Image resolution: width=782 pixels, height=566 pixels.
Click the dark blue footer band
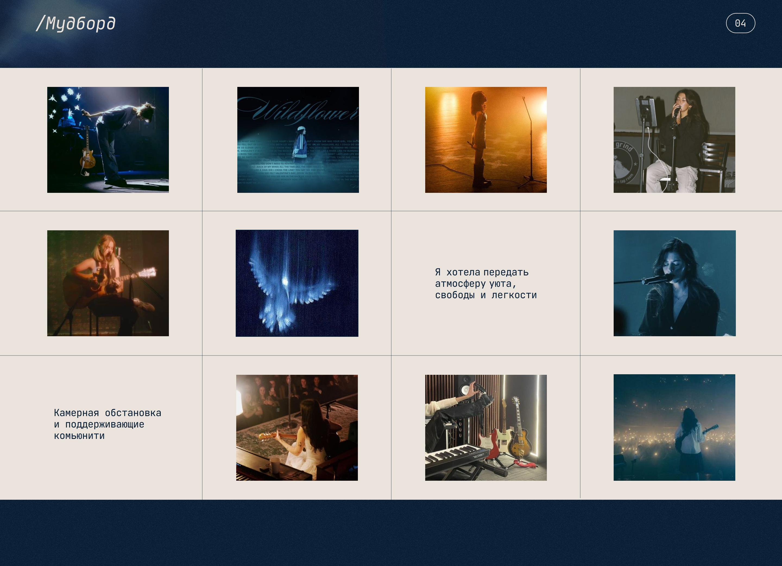(391, 533)
